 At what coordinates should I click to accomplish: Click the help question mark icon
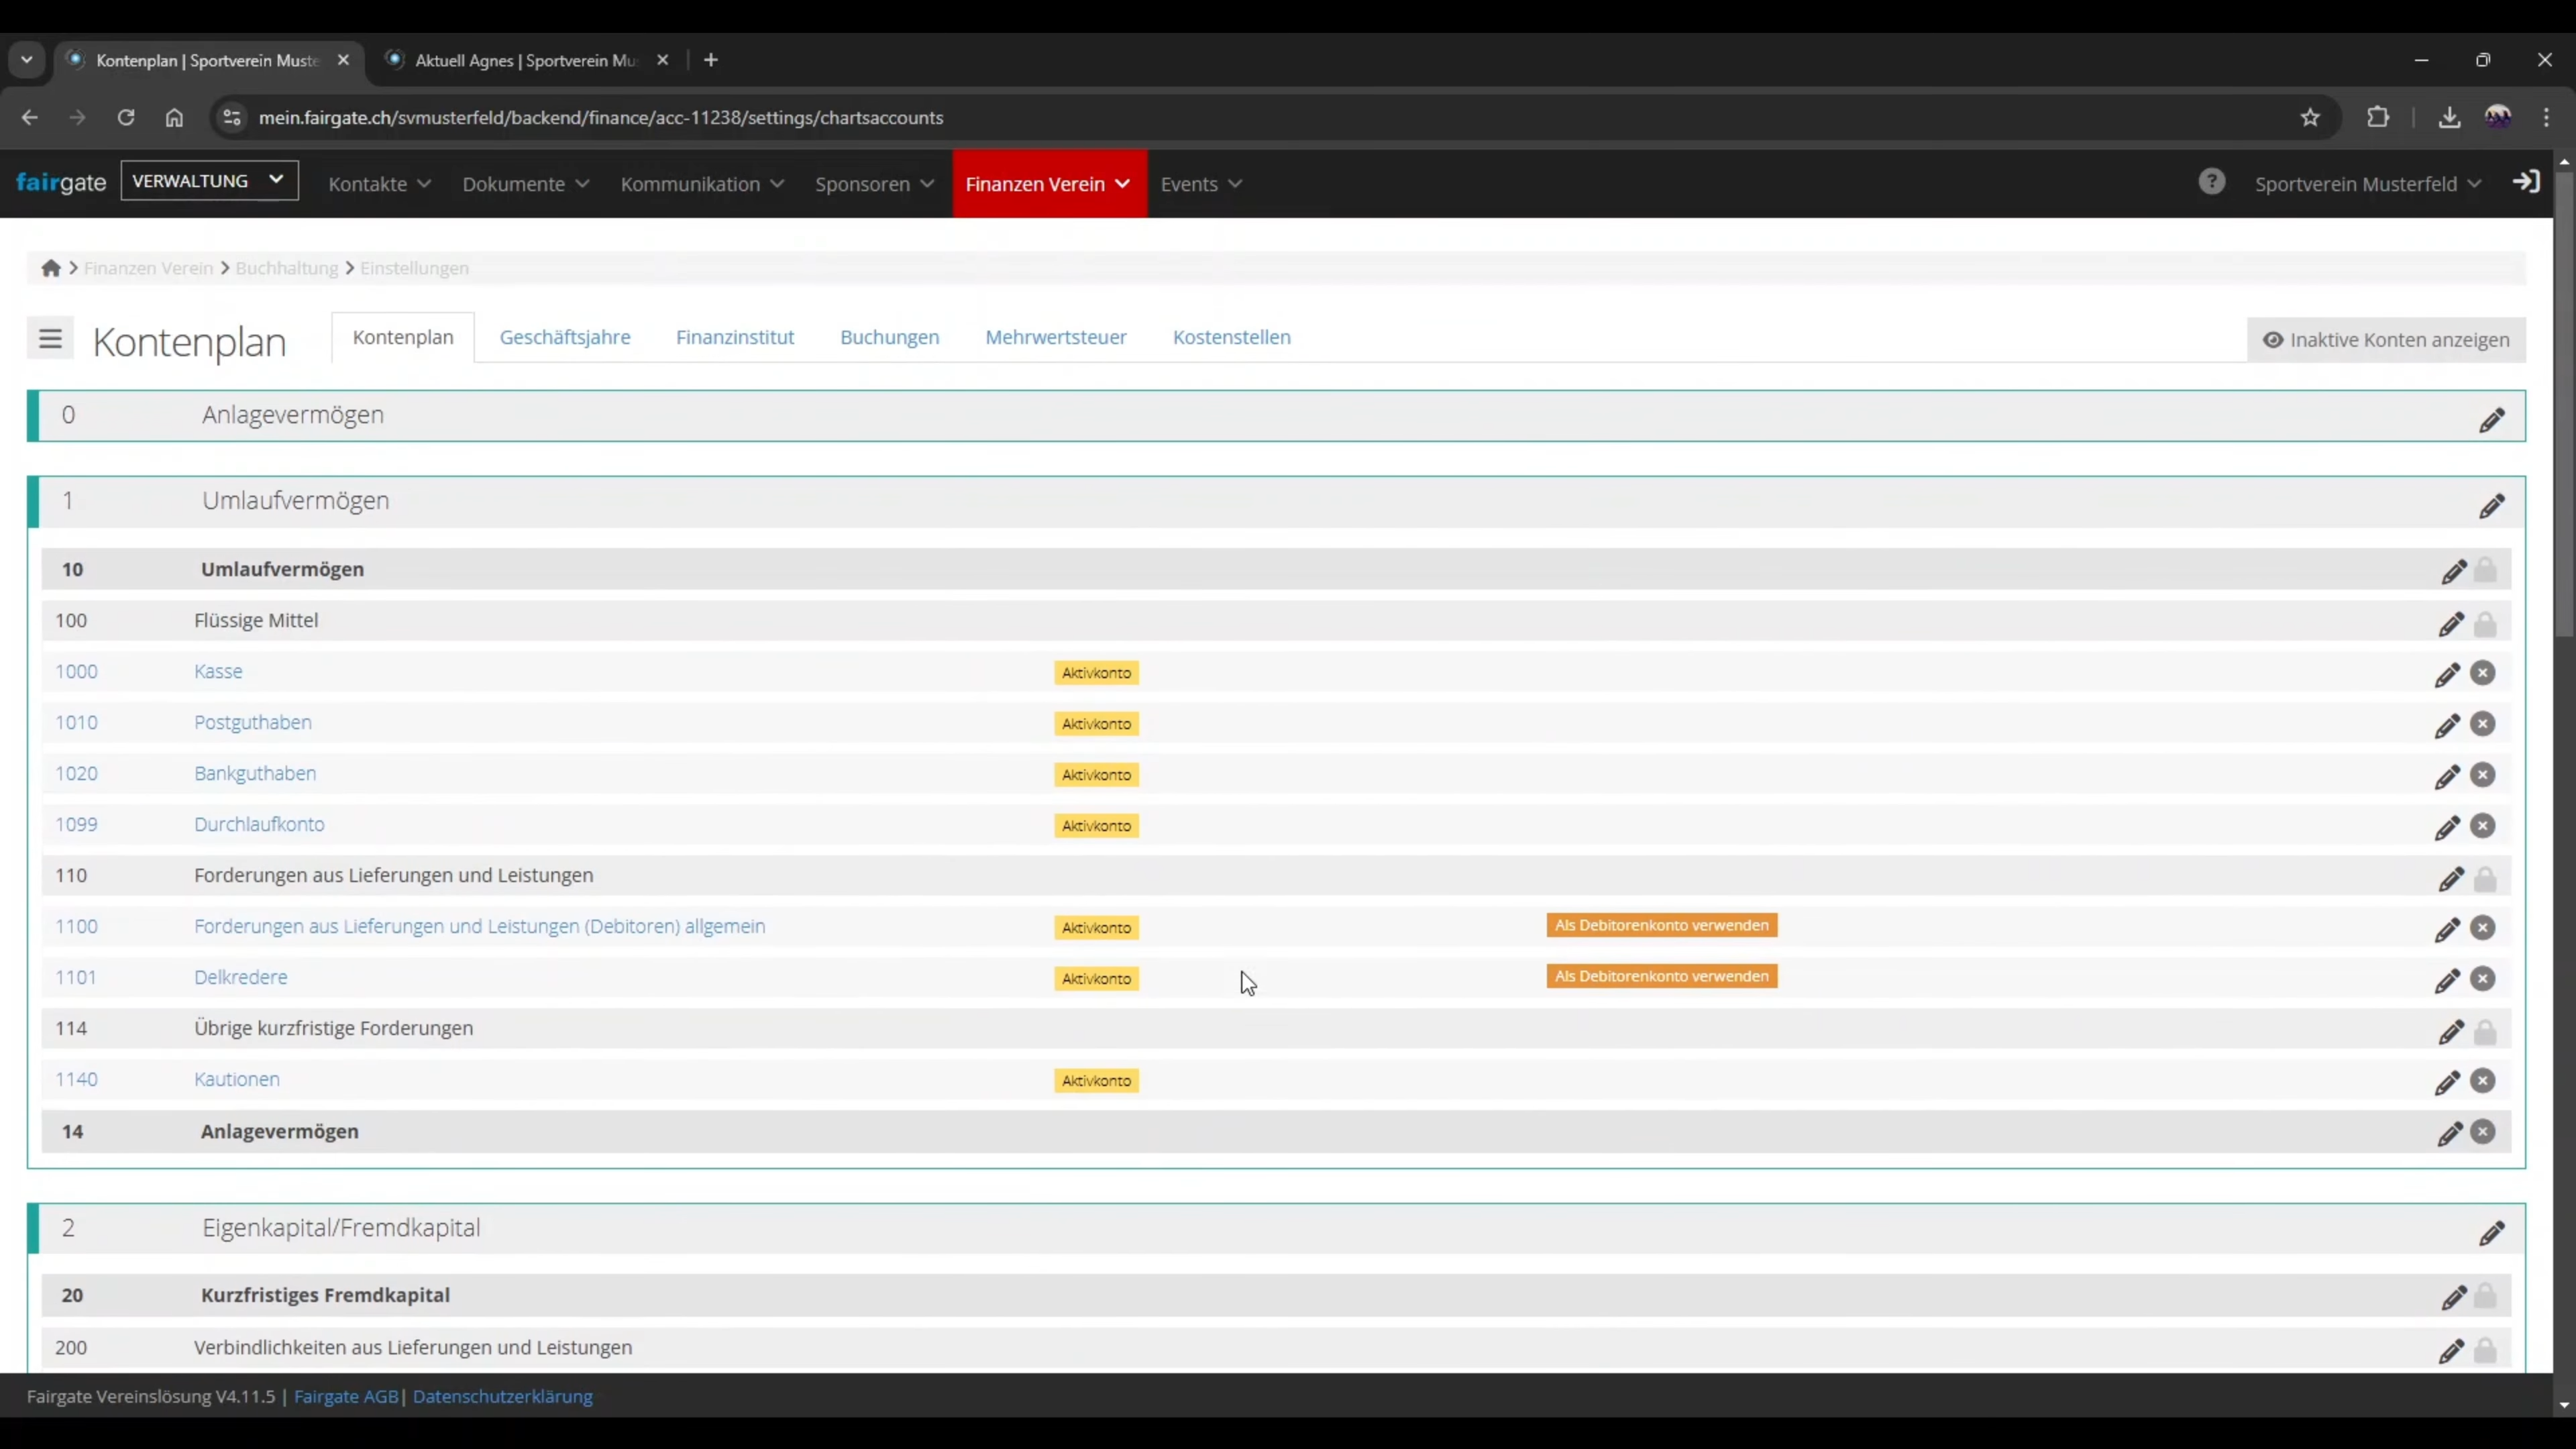tap(2212, 182)
